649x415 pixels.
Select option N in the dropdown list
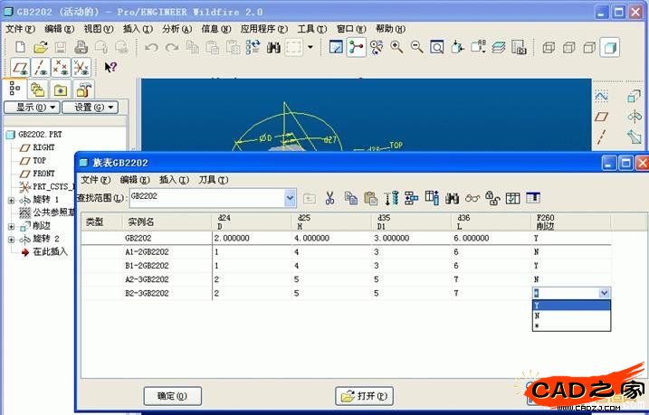tap(537, 316)
